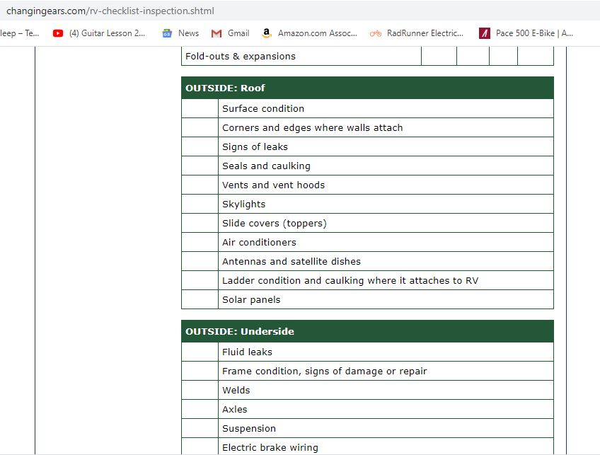
Task: Select the Vents and vent hoods row text
Action: point(273,185)
